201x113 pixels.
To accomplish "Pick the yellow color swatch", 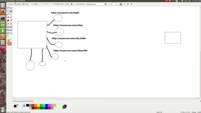I will (38, 105).
